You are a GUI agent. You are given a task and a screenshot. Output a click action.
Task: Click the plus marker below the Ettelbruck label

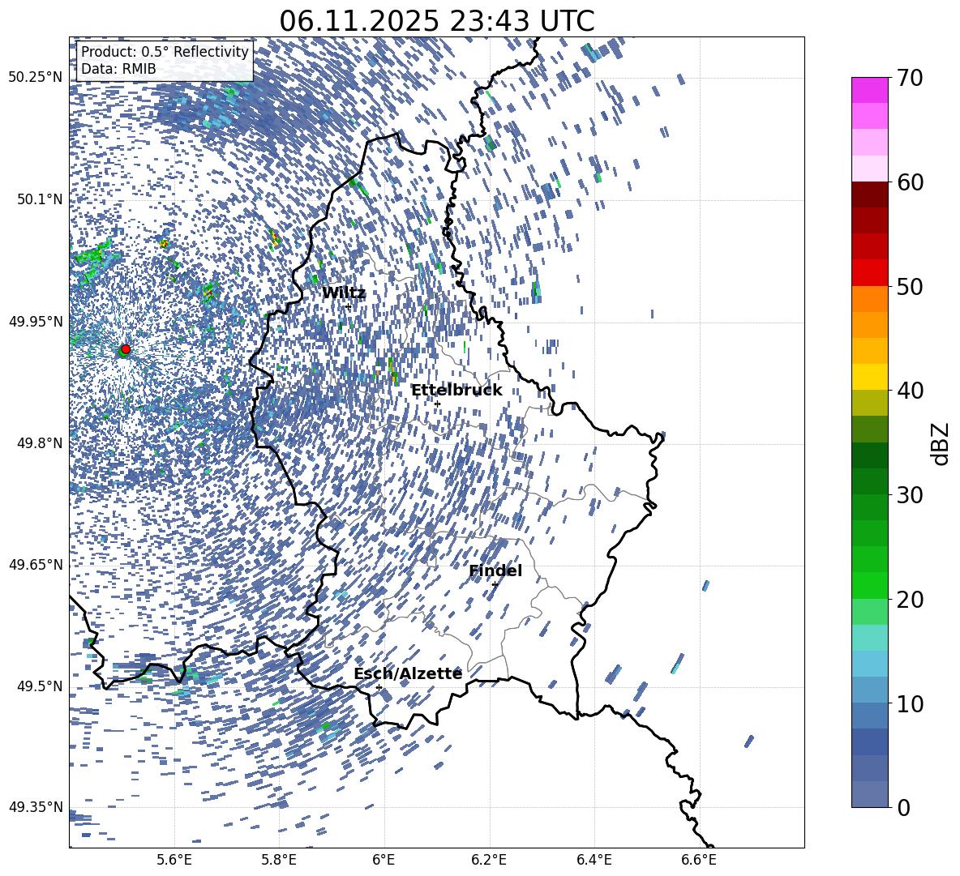click(437, 404)
